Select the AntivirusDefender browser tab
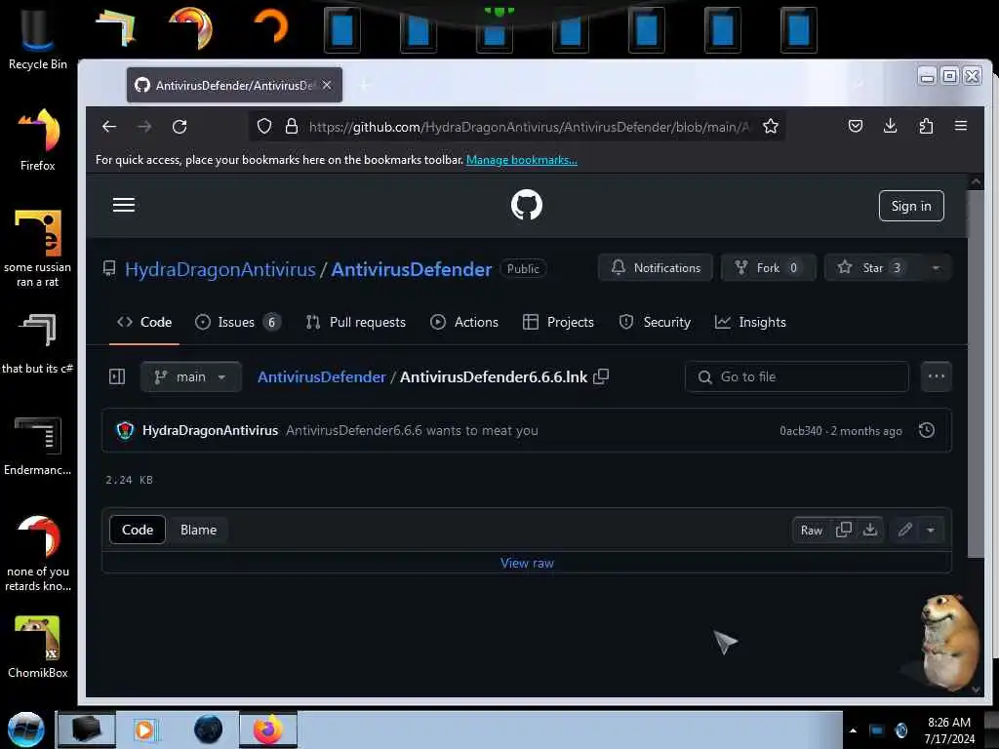The height and width of the screenshot is (749, 999). click(x=234, y=85)
